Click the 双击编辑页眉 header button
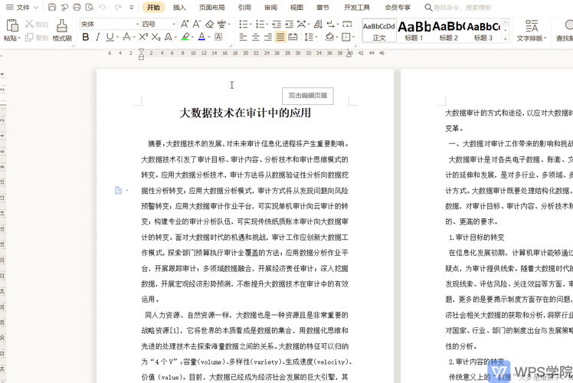This screenshot has width=573, height=383. tap(308, 96)
